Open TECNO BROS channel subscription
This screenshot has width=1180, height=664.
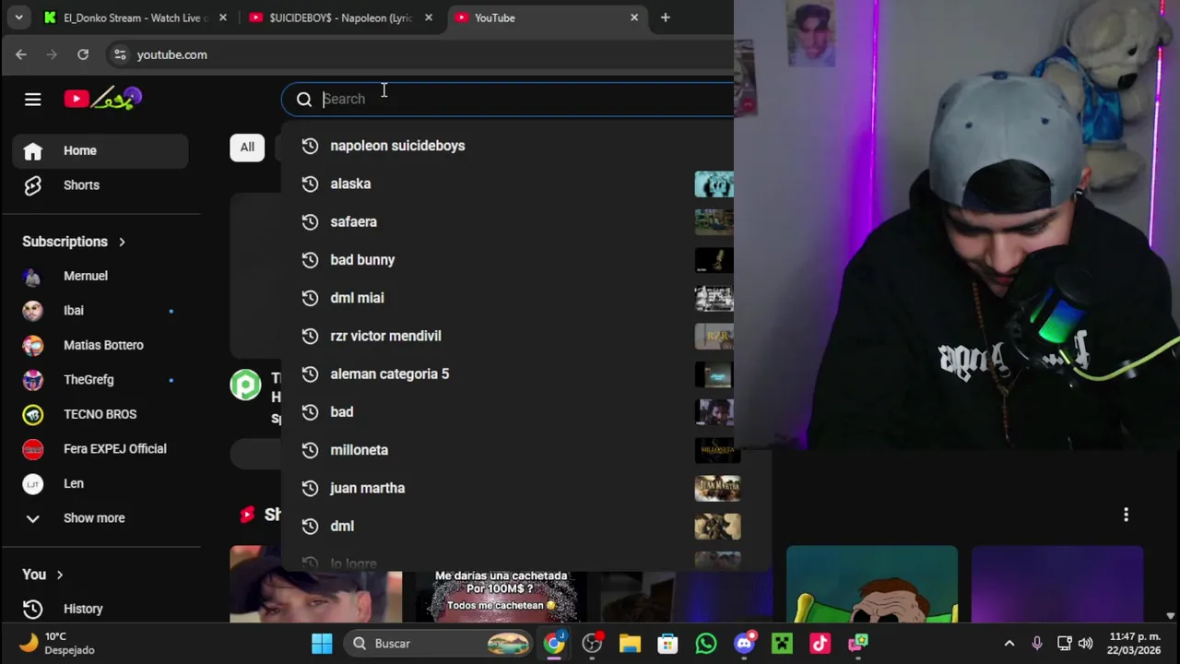100,414
